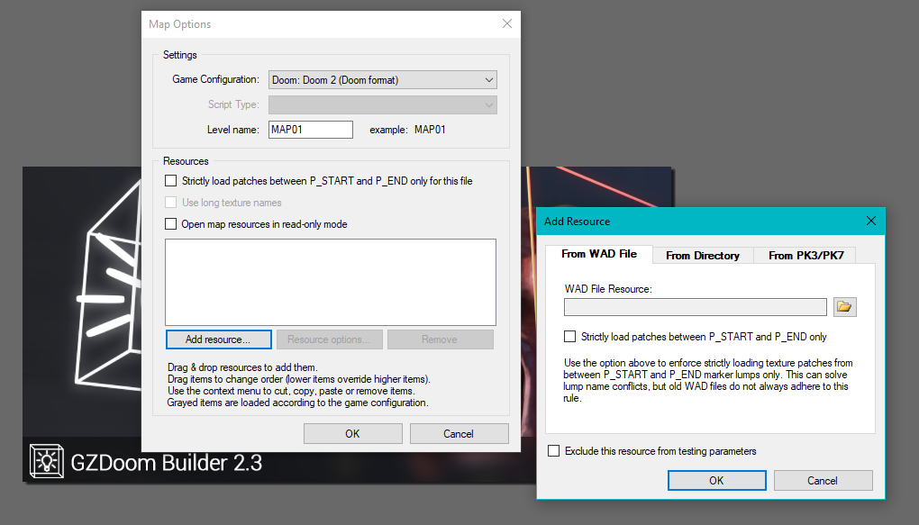The image size is (919, 525).
Task: Click the folder browse icon for WAD file
Action: click(x=844, y=307)
